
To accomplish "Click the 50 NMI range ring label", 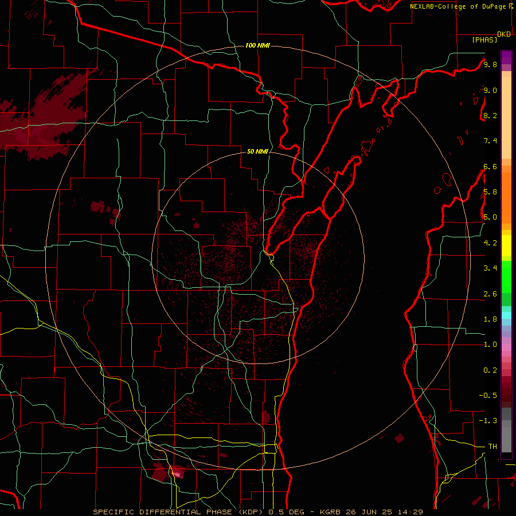I will [257, 151].
